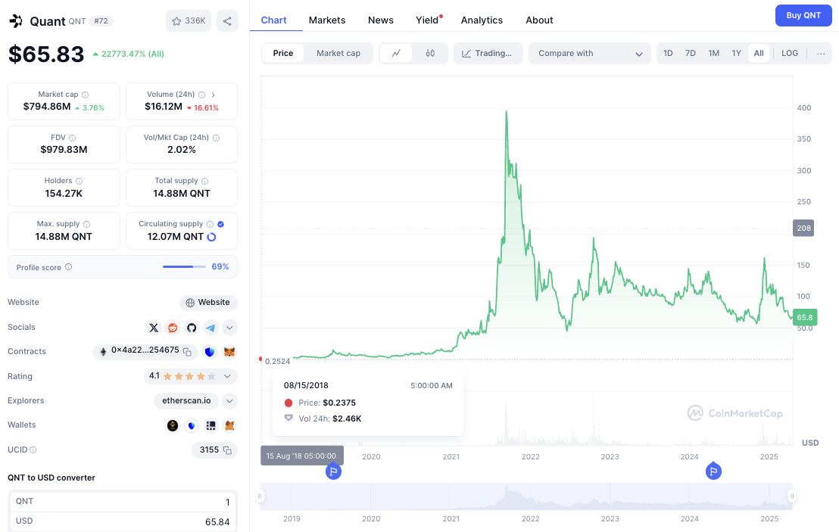Expand the Socials list chevron
The image size is (839, 532).
[229, 328]
